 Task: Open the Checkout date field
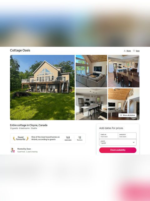click(x=127, y=136)
